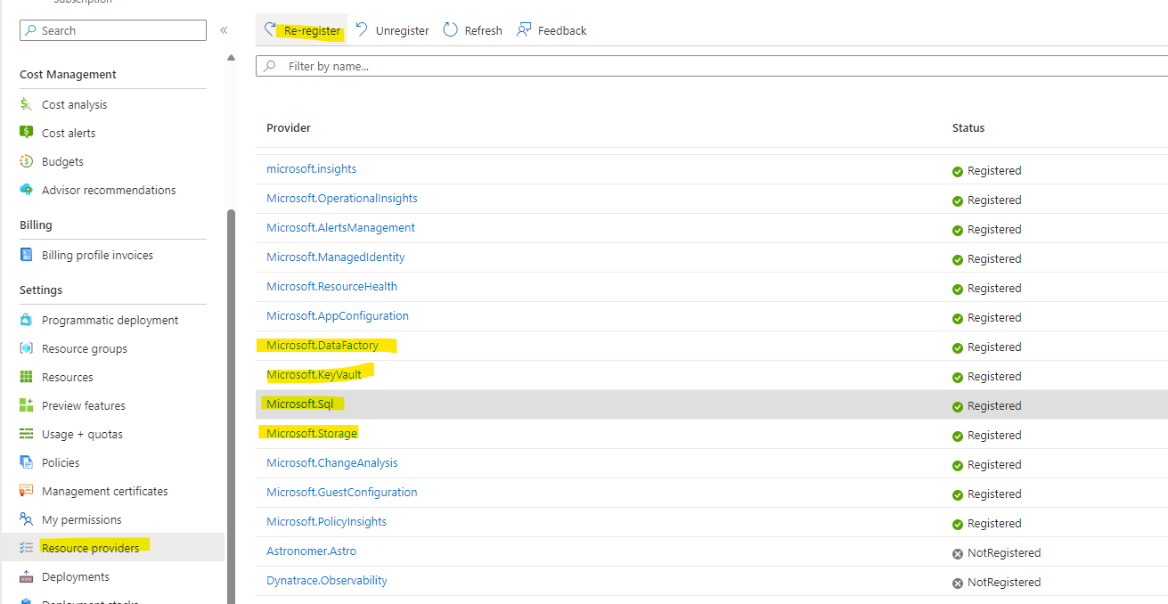The height and width of the screenshot is (604, 1168).
Task: Click the sidebar Search magnifier icon
Action: point(31,30)
